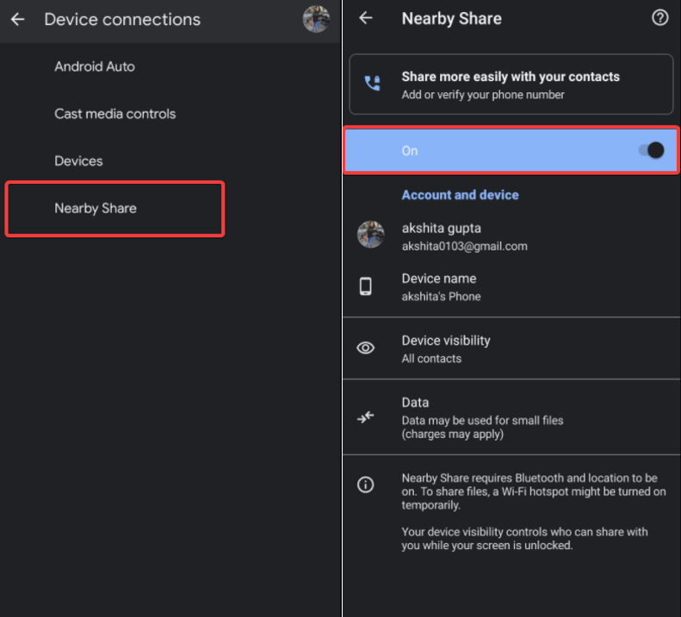Tap Share more easily with your contacts

(x=511, y=84)
